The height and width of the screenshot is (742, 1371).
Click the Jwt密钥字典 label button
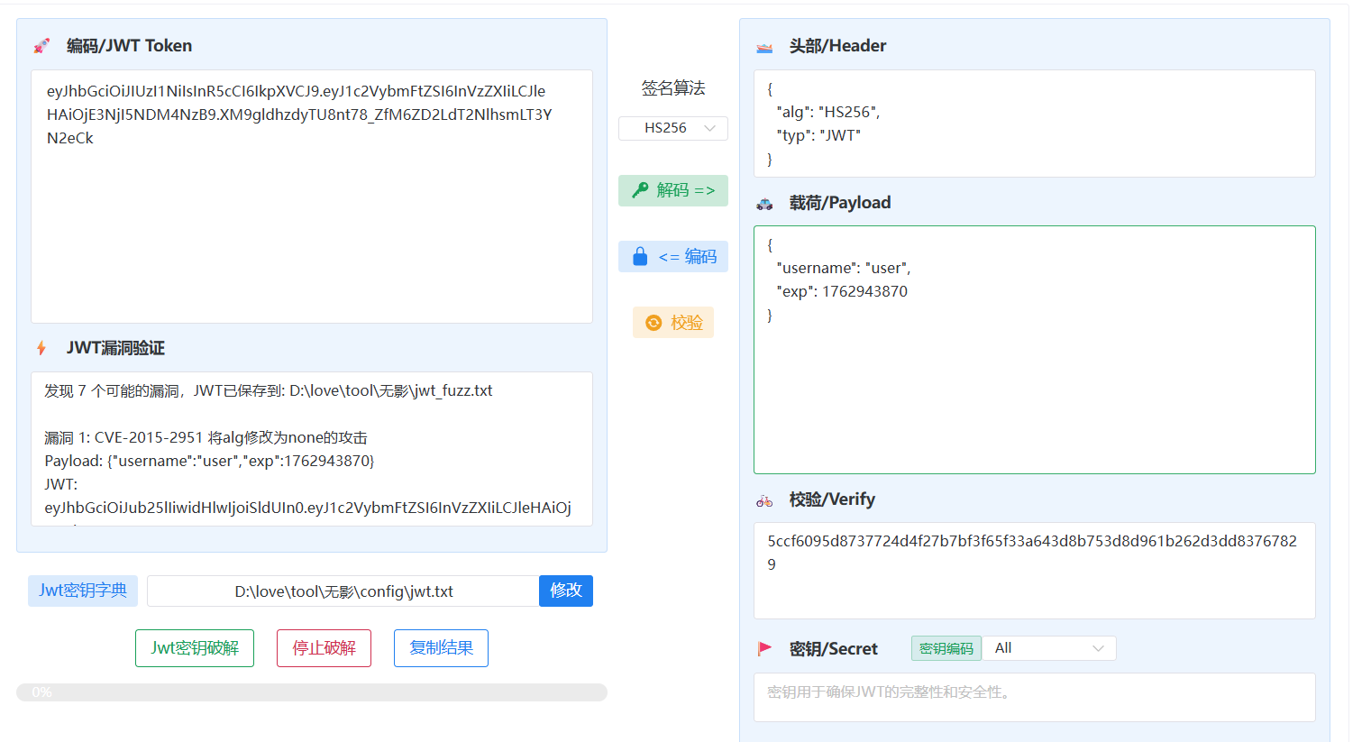point(83,591)
